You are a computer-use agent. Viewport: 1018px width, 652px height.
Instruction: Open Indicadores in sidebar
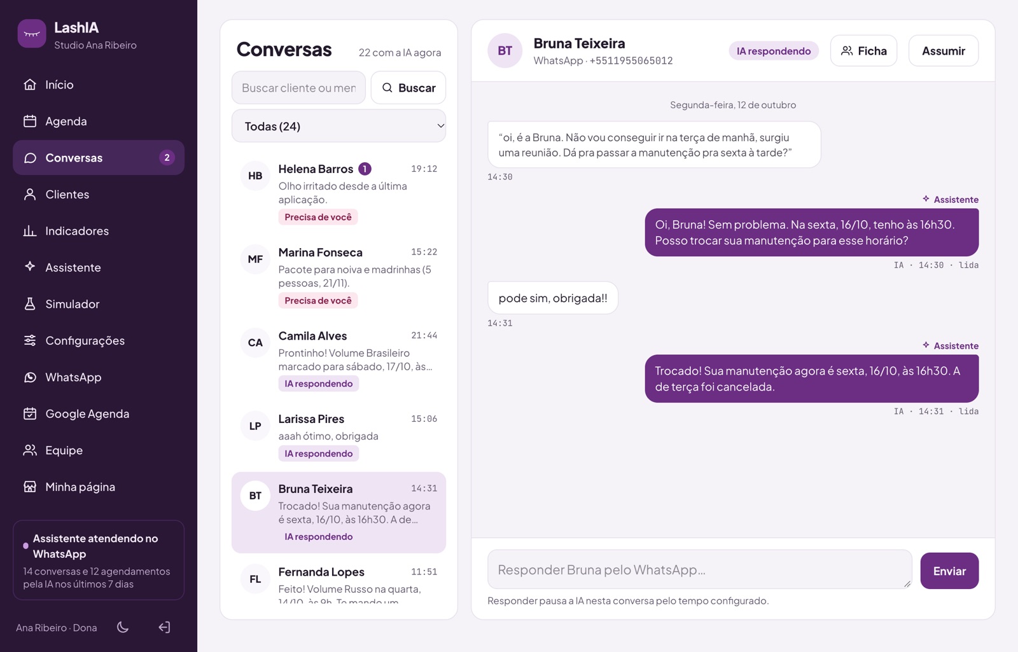coord(99,231)
